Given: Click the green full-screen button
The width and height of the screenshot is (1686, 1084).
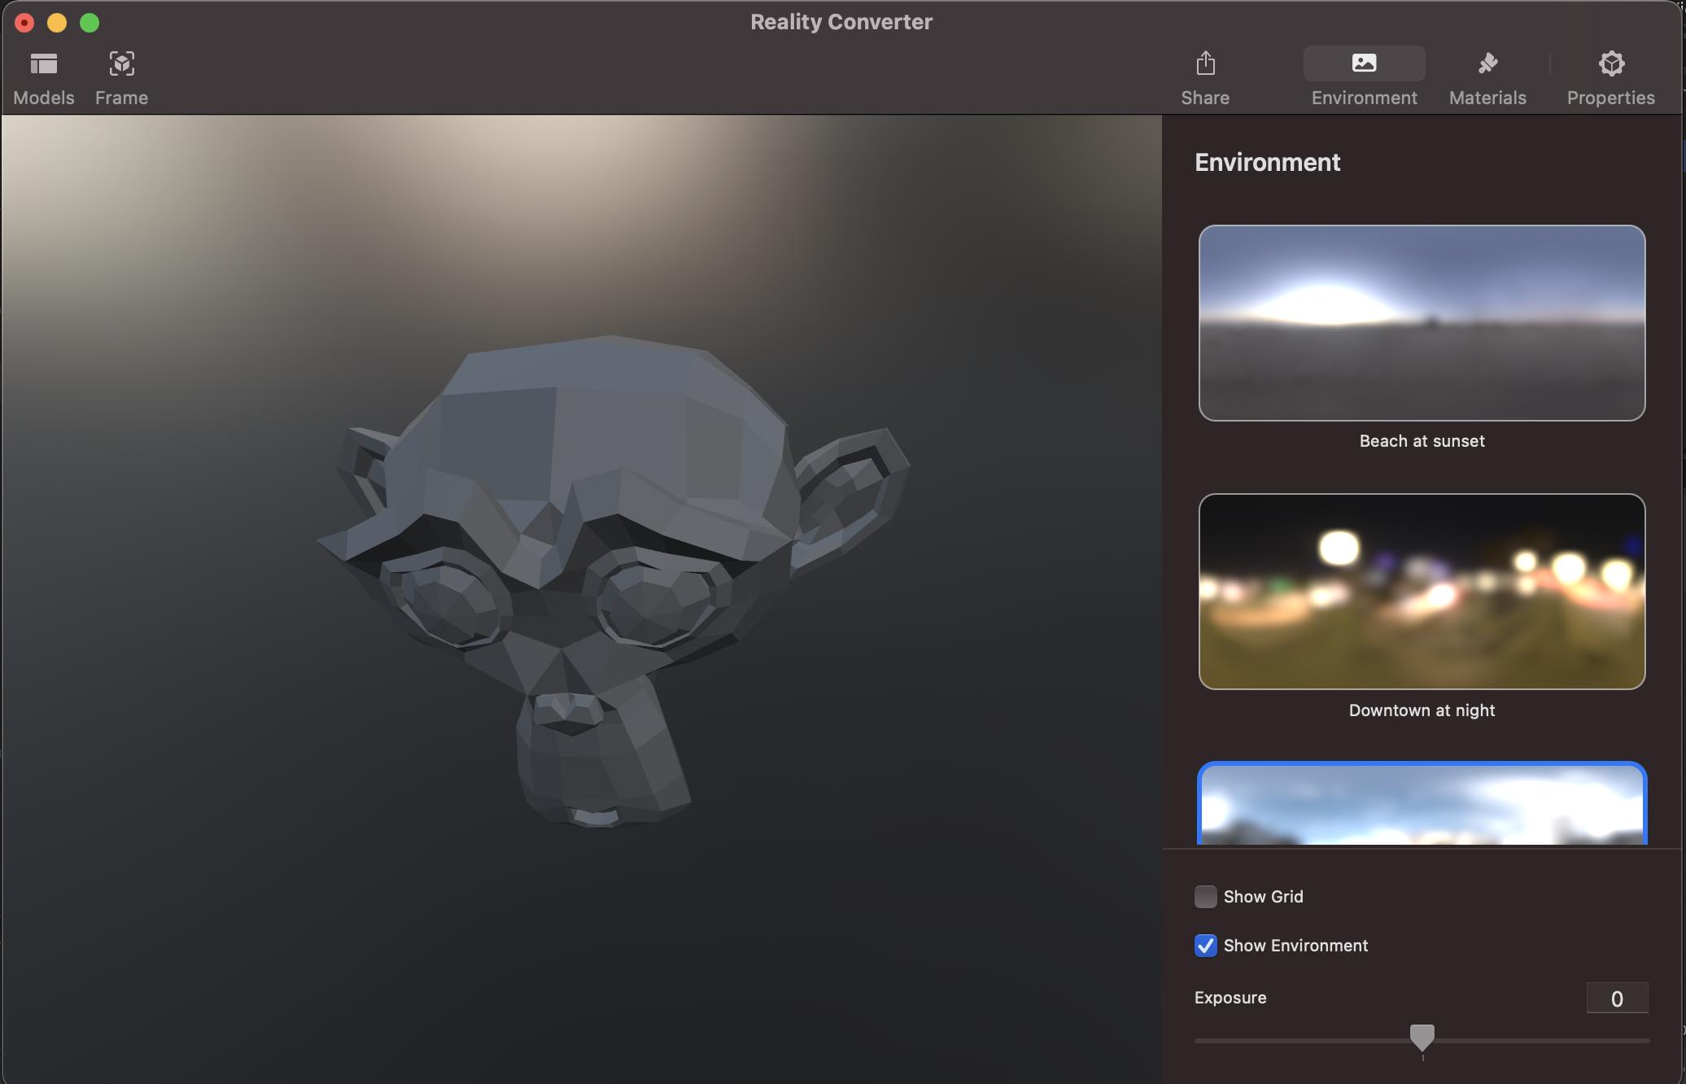Looking at the screenshot, I should 88,22.
